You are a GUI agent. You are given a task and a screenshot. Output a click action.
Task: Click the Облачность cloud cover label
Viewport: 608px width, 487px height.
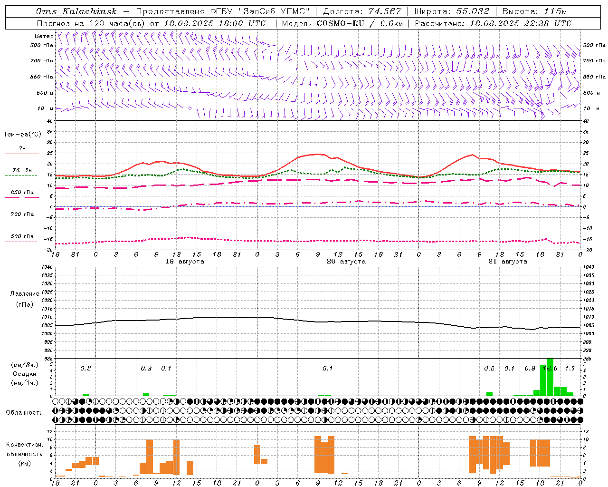[x=24, y=413]
